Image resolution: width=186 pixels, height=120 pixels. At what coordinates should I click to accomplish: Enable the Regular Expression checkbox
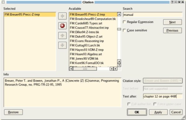point(124,22)
